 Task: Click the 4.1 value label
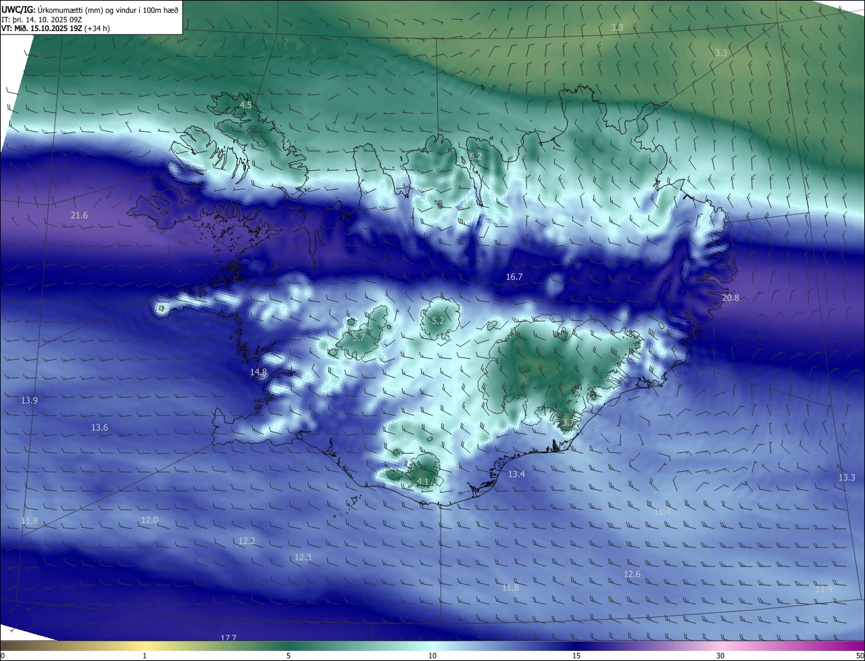tap(423, 482)
